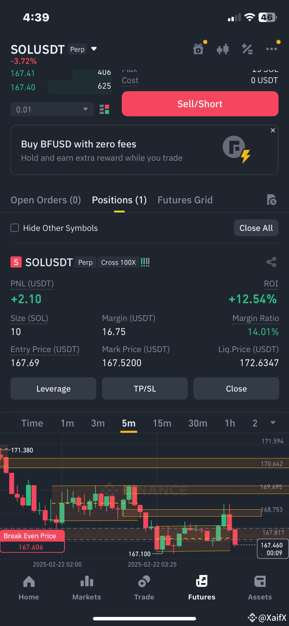Select the 15m chart timeframe
Image resolution: width=289 pixels, height=626 pixels.
(162, 423)
